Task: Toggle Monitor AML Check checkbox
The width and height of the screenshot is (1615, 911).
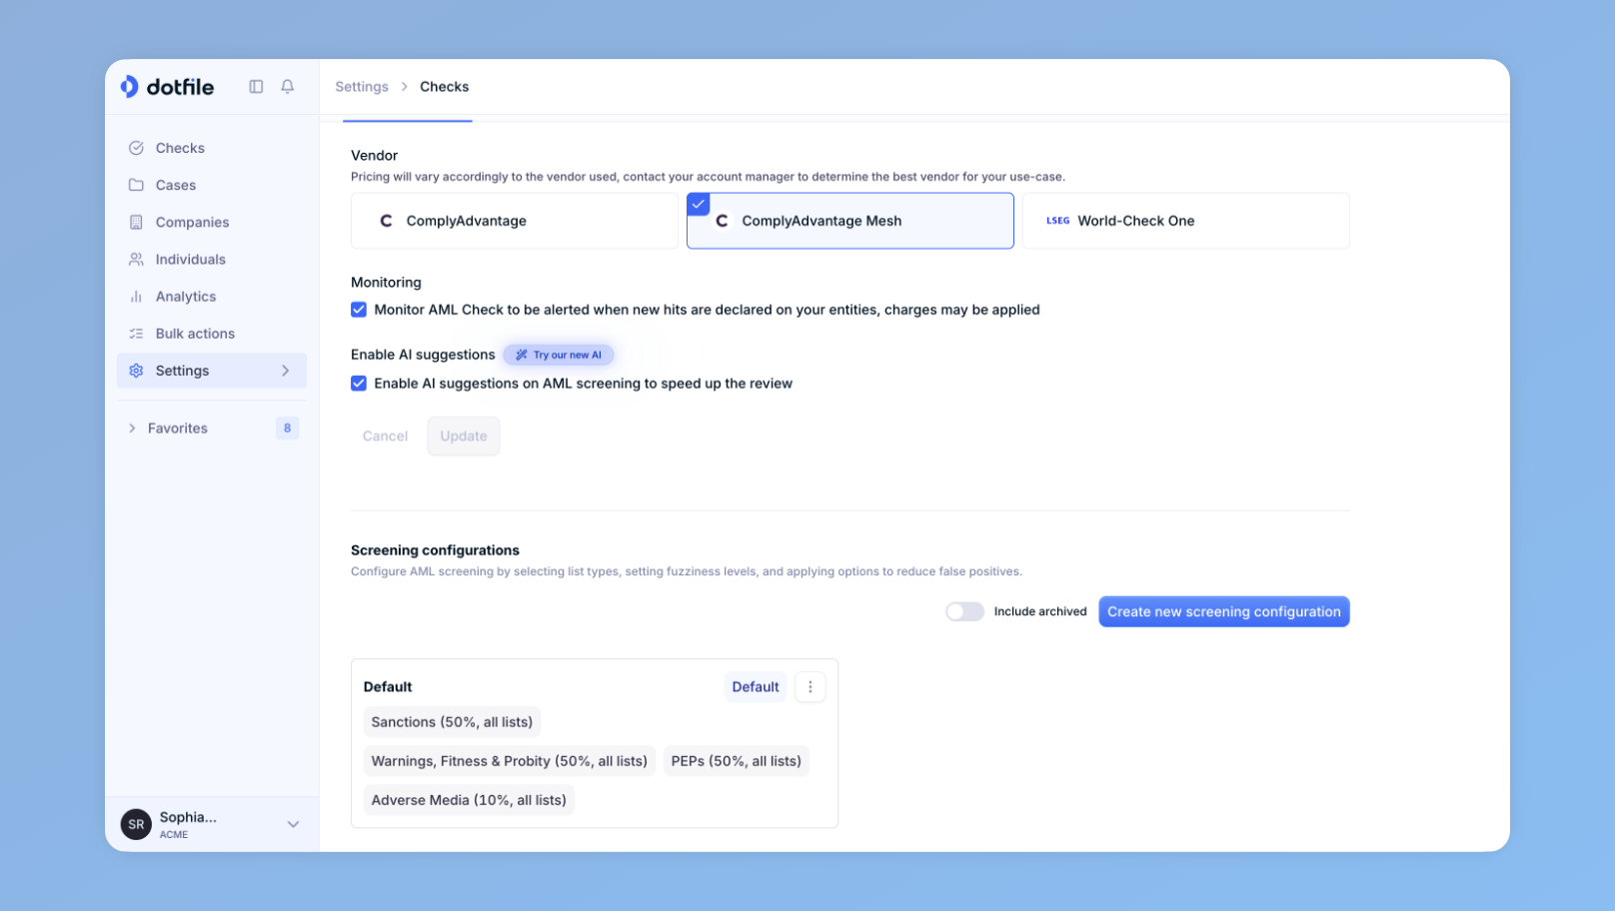Action: coord(359,310)
